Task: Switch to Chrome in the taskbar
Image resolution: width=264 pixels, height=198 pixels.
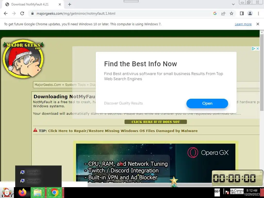Action: tap(54, 192)
